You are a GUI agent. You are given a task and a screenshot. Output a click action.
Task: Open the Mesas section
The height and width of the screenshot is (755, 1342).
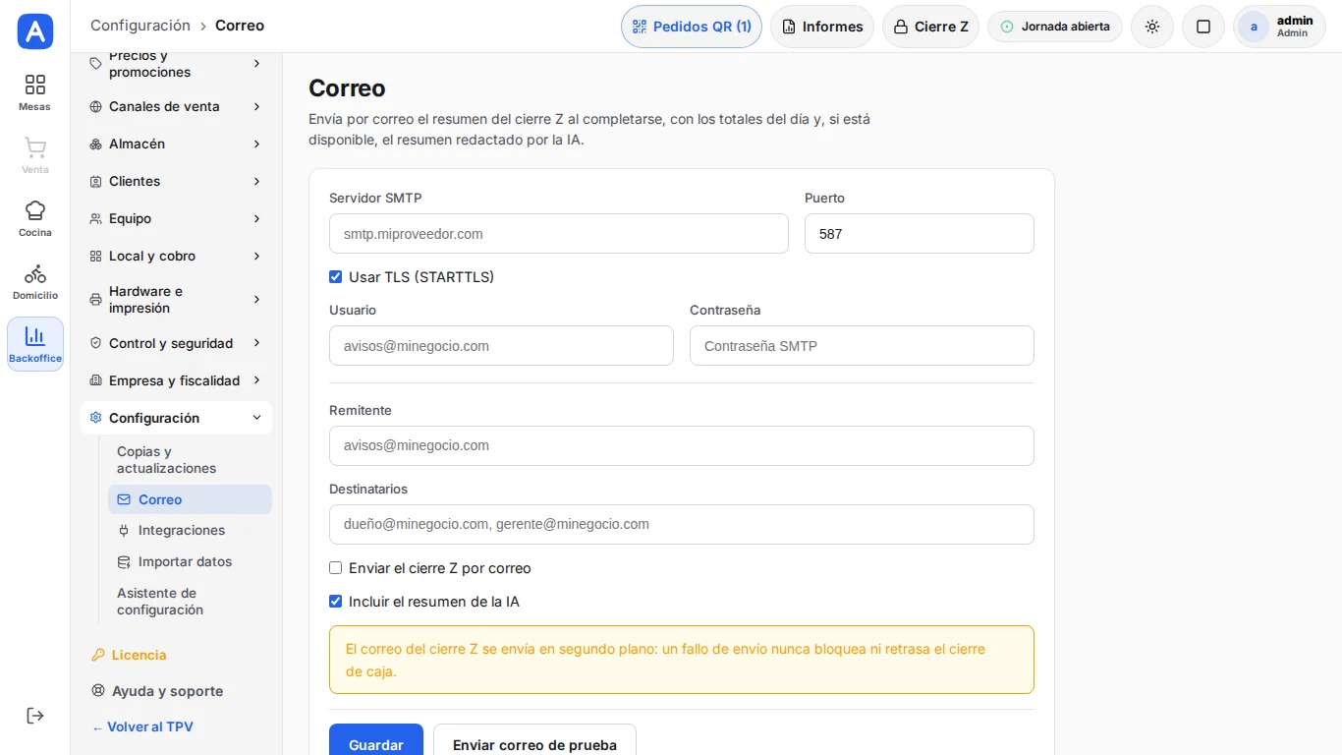[35, 92]
